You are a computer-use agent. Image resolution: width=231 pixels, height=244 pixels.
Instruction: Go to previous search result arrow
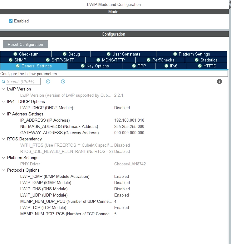pyautogui.click(x=48, y=81)
